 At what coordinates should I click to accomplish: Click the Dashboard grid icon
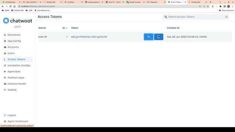[x=5, y=35]
